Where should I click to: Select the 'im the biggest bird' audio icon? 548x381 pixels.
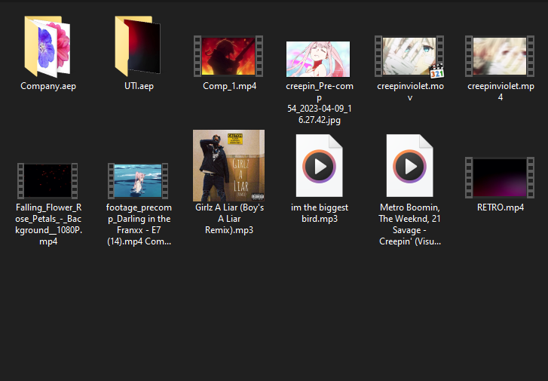point(319,166)
